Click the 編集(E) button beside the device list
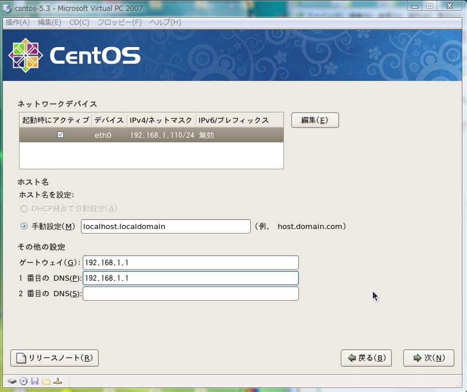467x392 pixels. click(x=315, y=120)
